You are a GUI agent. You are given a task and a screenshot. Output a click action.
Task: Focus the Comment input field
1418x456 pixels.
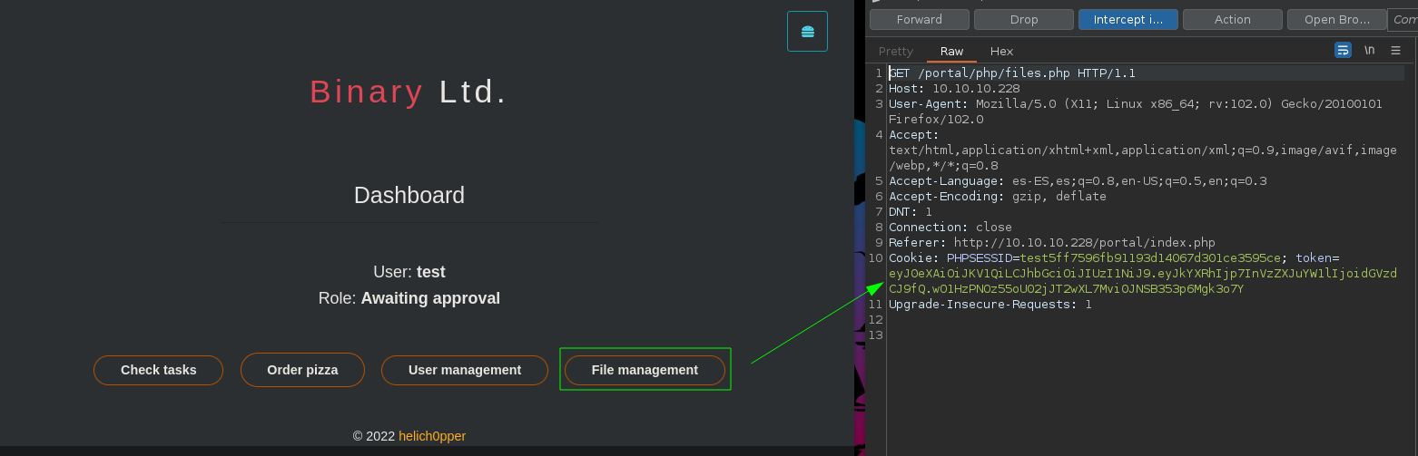point(1403,19)
